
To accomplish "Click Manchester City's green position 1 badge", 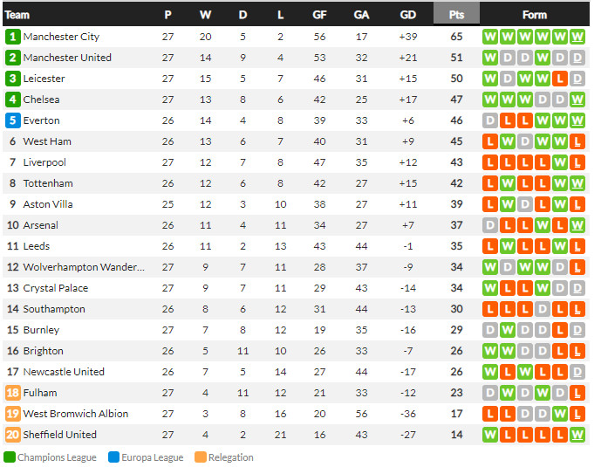I will pyautogui.click(x=12, y=37).
